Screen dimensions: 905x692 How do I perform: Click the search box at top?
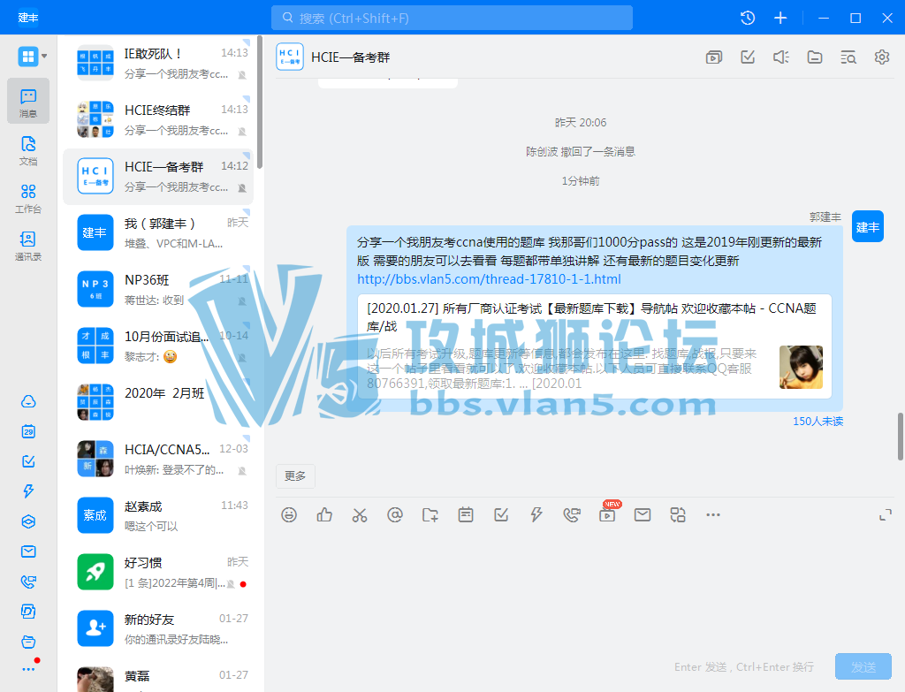click(x=452, y=18)
